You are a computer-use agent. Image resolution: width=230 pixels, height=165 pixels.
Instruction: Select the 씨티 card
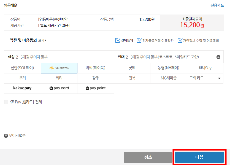click(x=59, y=78)
